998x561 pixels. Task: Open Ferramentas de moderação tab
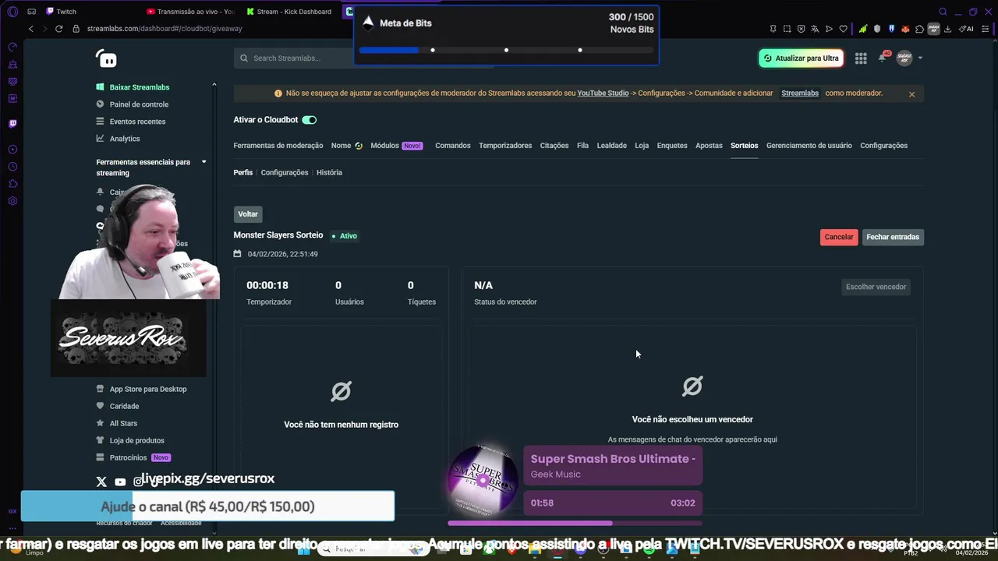278,146
